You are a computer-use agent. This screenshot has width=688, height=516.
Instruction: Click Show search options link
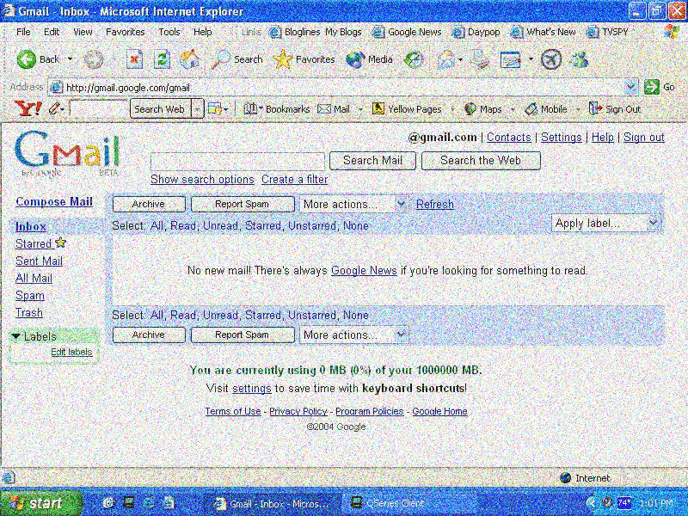202,180
